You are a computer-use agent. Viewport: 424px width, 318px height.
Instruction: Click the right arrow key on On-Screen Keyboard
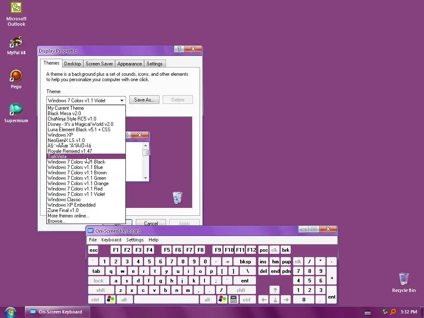click(x=287, y=300)
